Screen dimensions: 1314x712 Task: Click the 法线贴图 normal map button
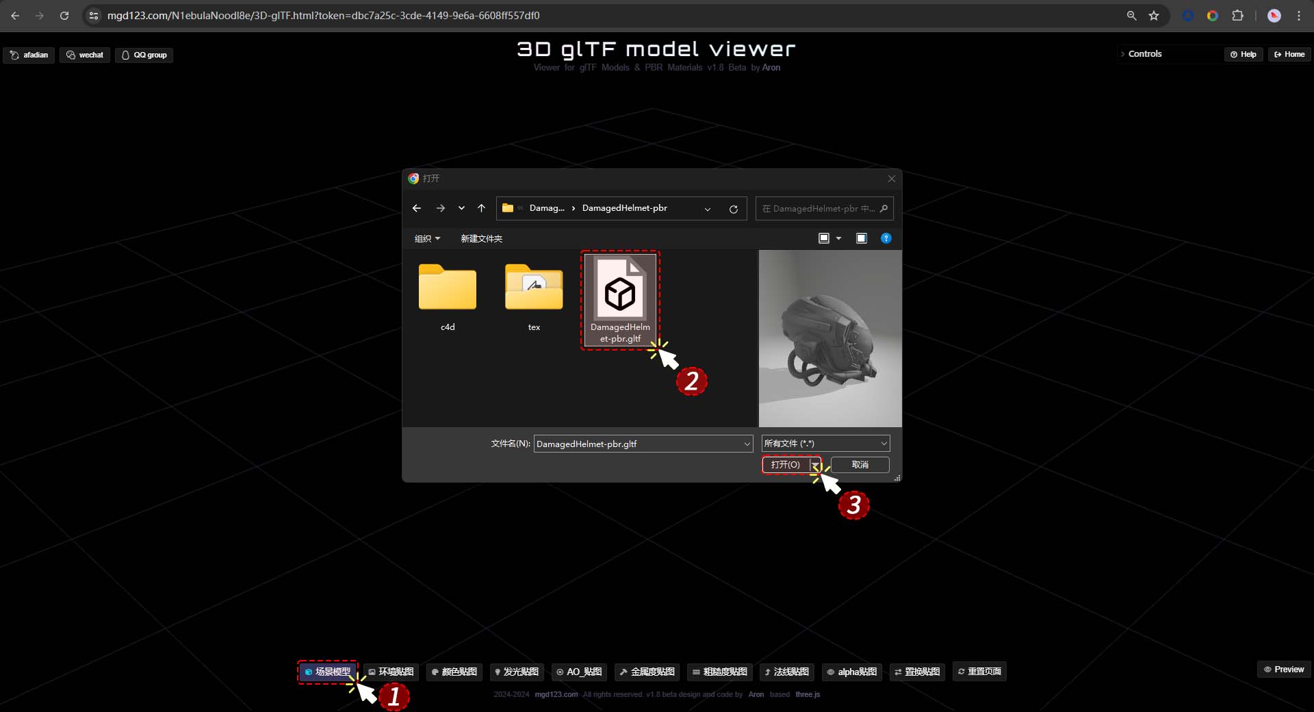(786, 672)
